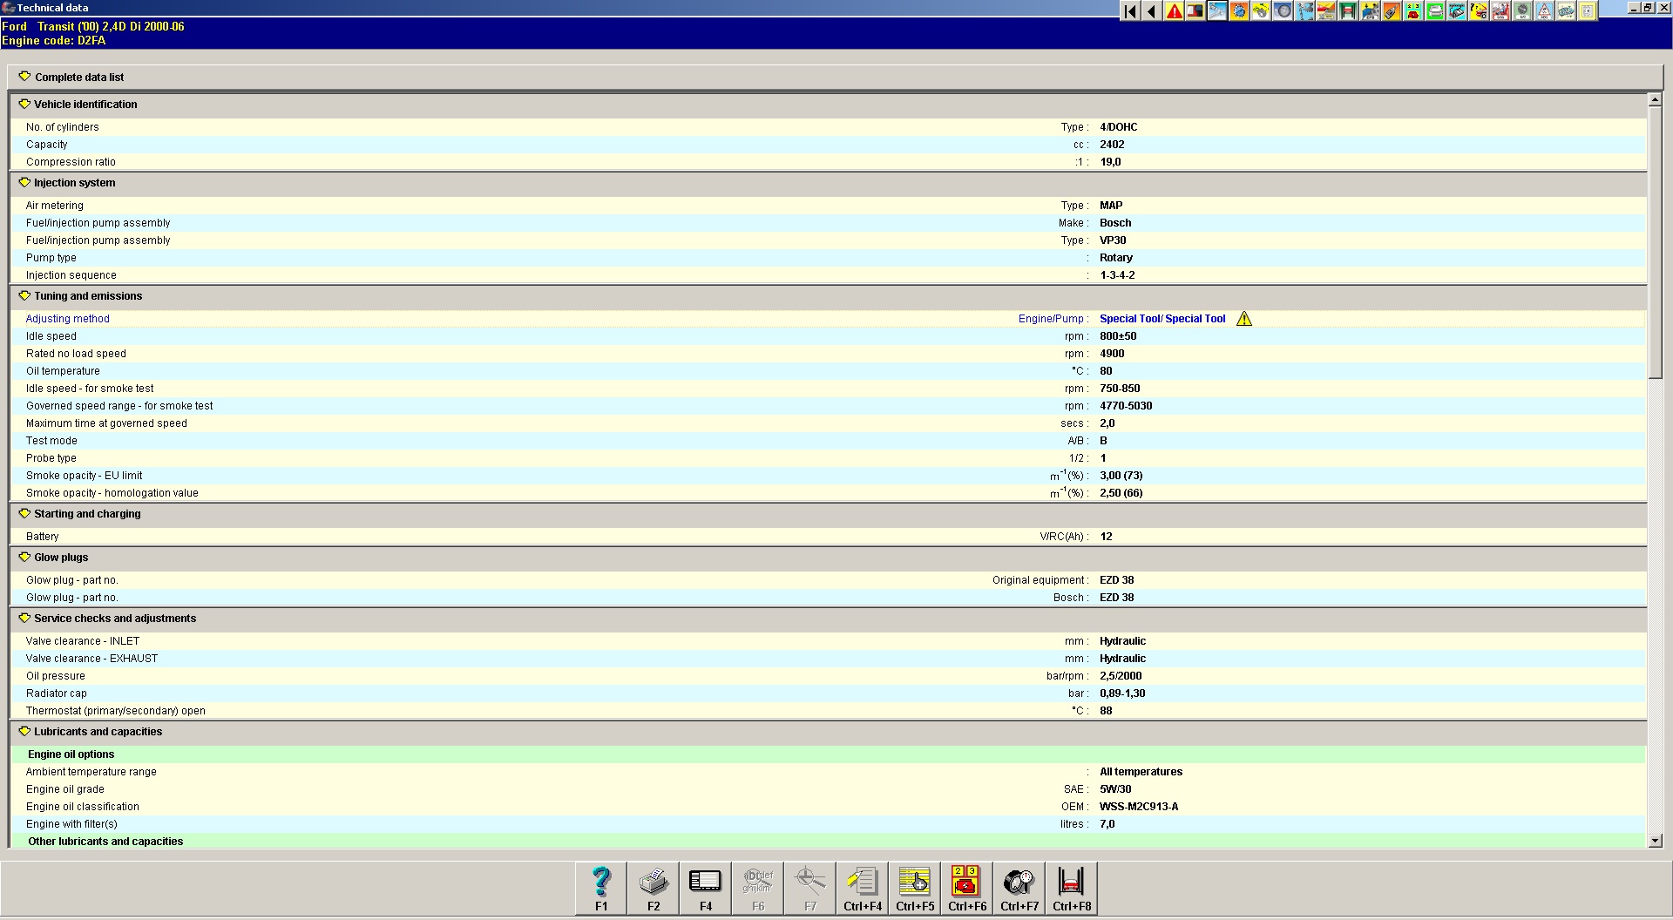This screenshot has height=920, width=1673.
Task: Click the scrollbar down arrow
Action: coord(1655,841)
